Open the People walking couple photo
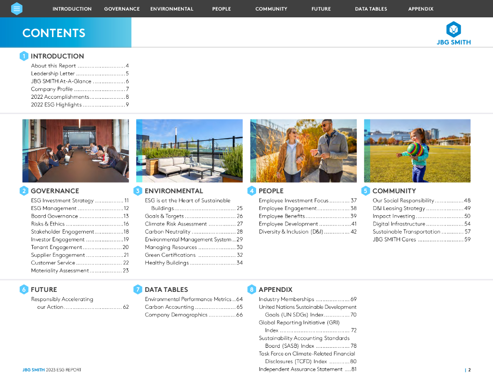The width and height of the screenshot is (493, 381). click(x=303, y=151)
